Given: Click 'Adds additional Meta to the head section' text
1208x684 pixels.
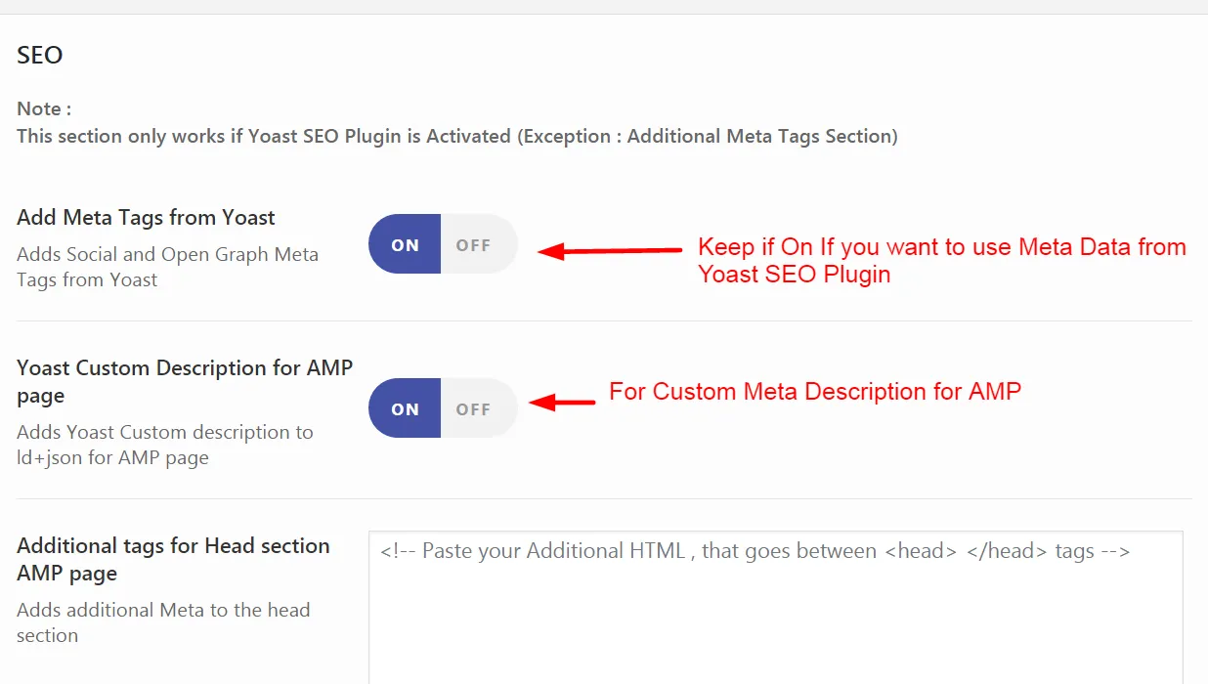Looking at the screenshot, I should click(x=163, y=622).
